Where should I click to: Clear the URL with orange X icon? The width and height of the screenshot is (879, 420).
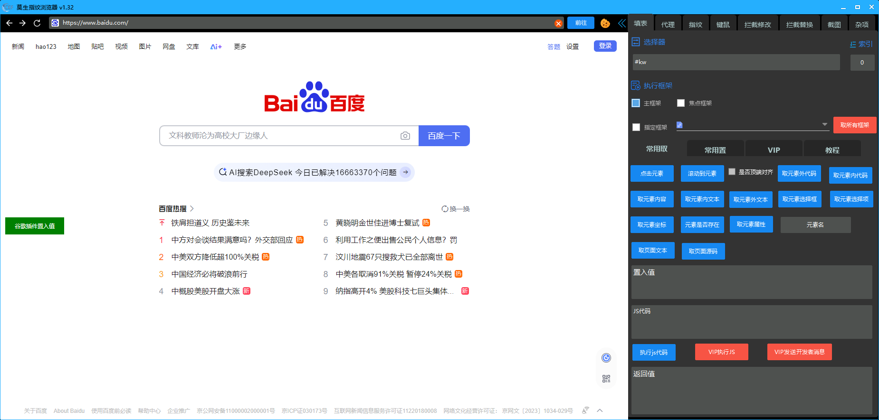558,23
